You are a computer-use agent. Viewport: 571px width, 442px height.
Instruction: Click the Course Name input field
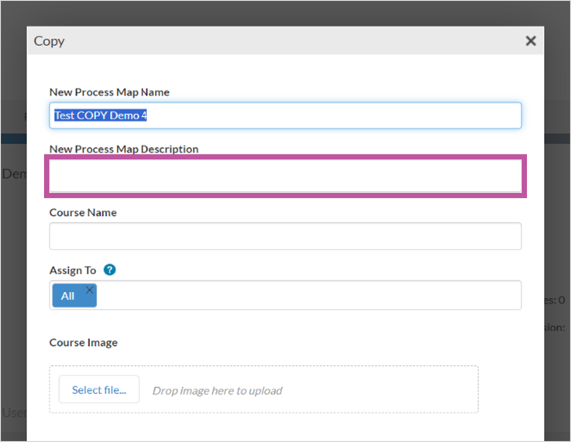coord(285,236)
